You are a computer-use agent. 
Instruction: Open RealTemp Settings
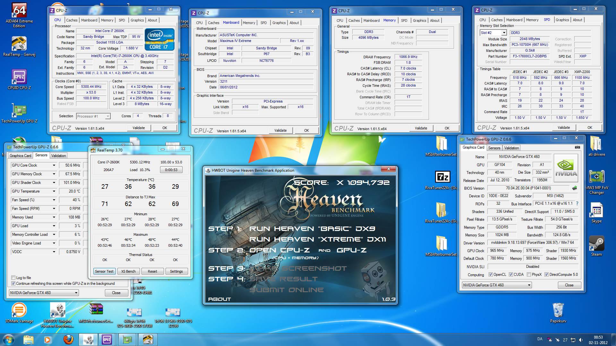click(176, 271)
